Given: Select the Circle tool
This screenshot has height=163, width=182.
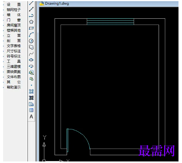Looking at the screenshot, I should 31,41.
